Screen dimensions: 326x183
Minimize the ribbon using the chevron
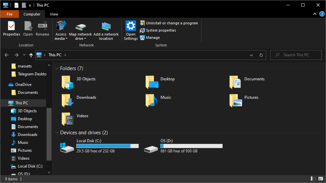[314, 14]
